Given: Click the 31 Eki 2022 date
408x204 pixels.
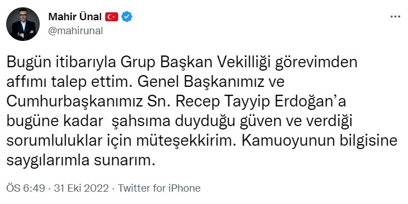Looking at the screenshot, I should click(x=82, y=188).
